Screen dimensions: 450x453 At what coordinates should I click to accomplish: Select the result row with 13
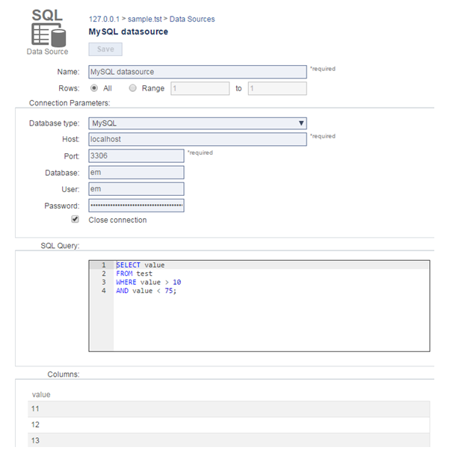(229, 440)
